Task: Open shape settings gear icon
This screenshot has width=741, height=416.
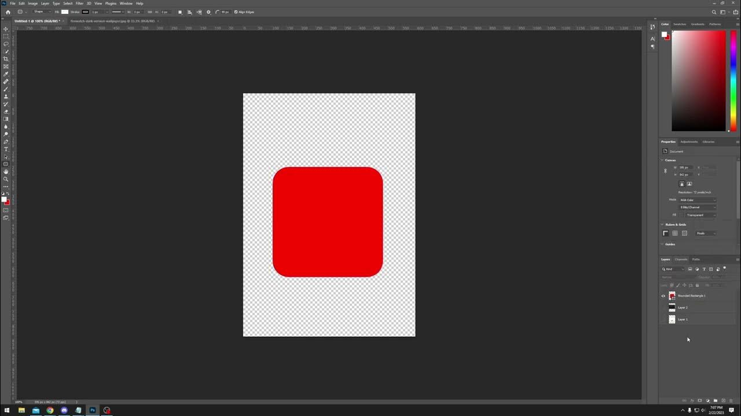Action: 208,12
